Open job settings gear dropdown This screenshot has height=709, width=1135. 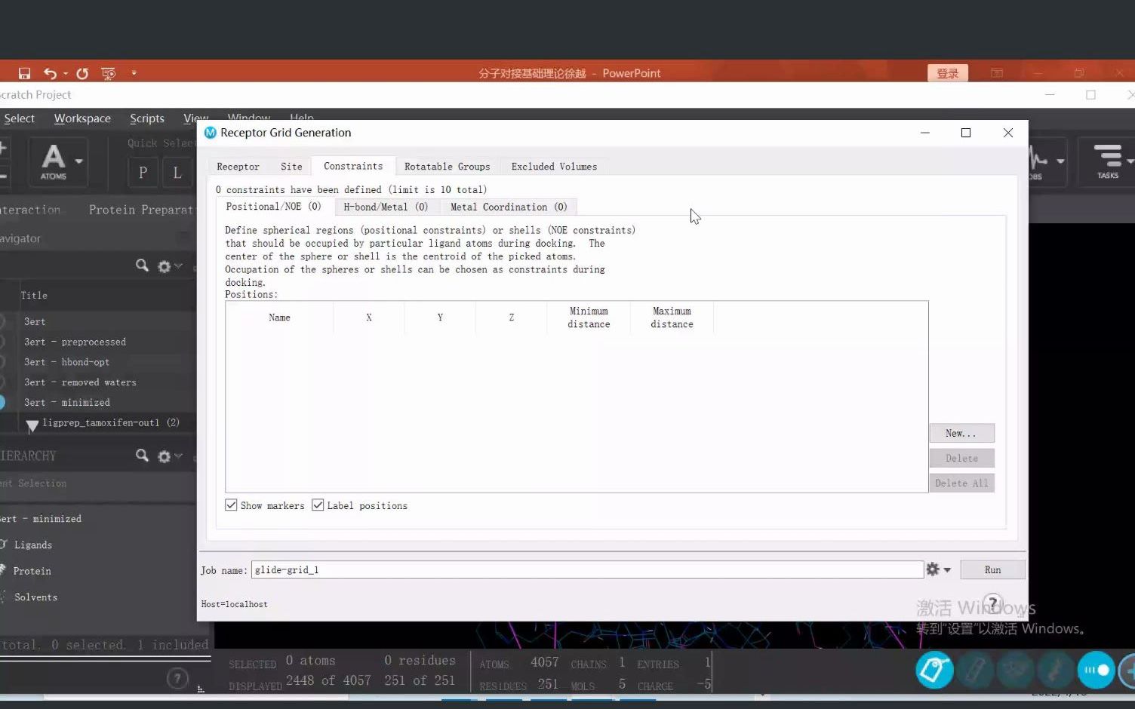click(x=938, y=569)
